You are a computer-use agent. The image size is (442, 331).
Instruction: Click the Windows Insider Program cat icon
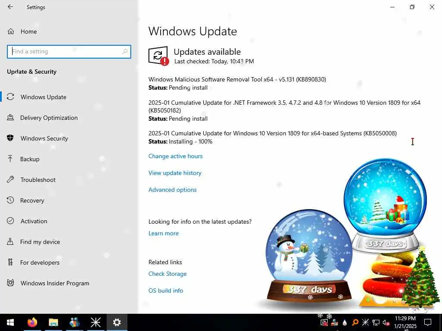[10, 283]
